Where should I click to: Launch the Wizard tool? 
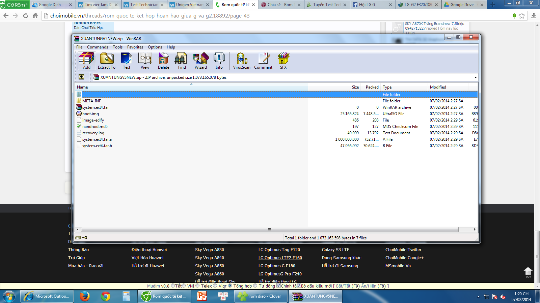(x=201, y=61)
